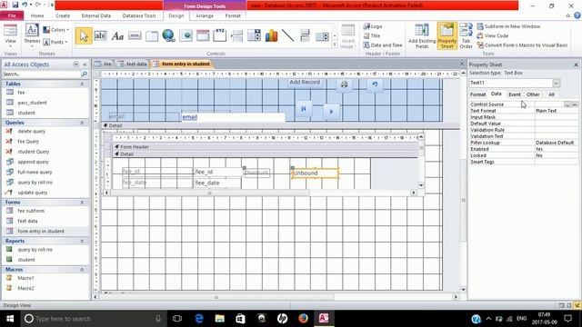Open the View button in ribbon
This screenshot has width=582, height=327.
[x=10, y=36]
